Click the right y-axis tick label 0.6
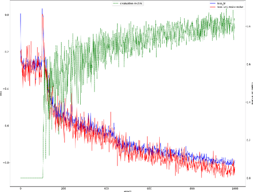The width and height of the screenshot is (253, 192). click(x=249, y=64)
